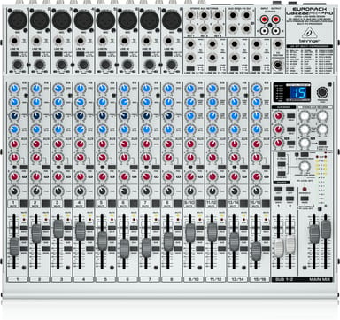Click the second red aux knob on channel 9/10
340x320 pixels.
pyautogui.click(x=190, y=158)
